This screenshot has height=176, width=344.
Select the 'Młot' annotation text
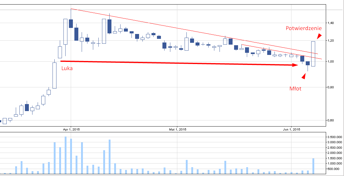(x=295, y=89)
